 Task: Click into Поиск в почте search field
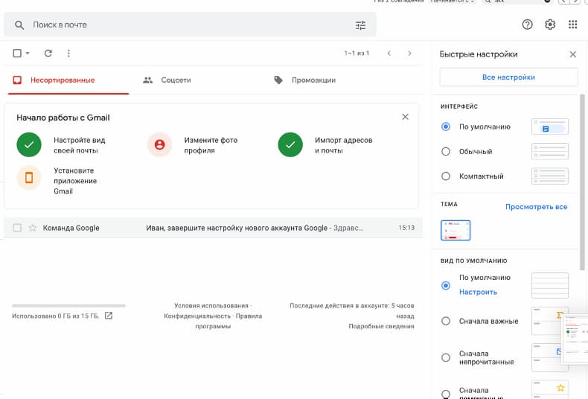click(x=190, y=25)
